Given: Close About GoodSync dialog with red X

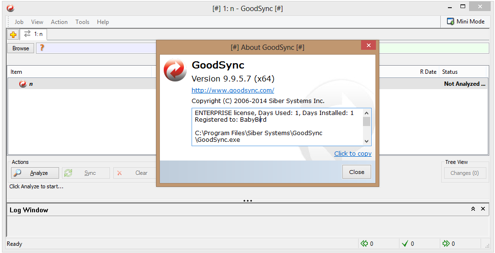Looking at the screenshot, I should pos(368,45).
